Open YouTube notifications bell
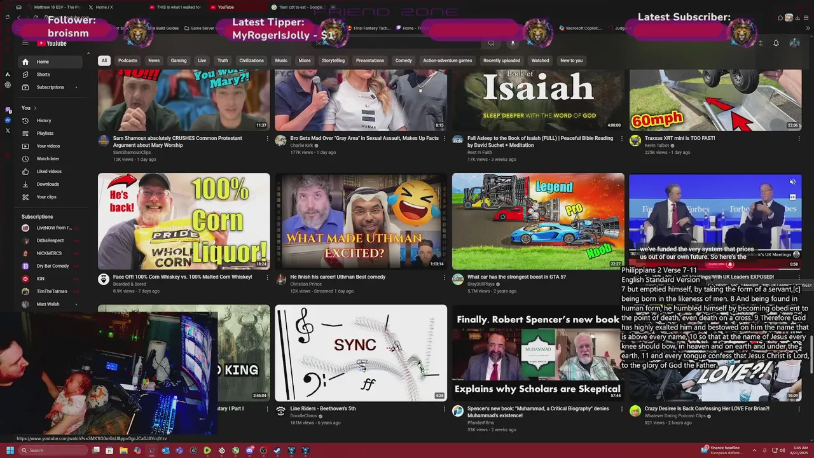 (x=776, y=43)
